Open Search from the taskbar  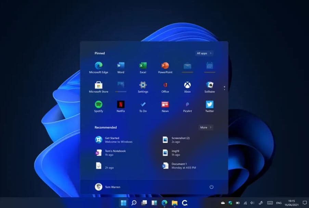pyautogui.click(x=134, y=203)
